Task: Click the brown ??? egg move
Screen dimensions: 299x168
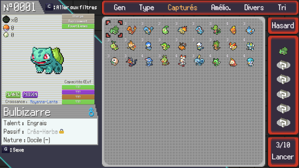Action: click(78, 97)
